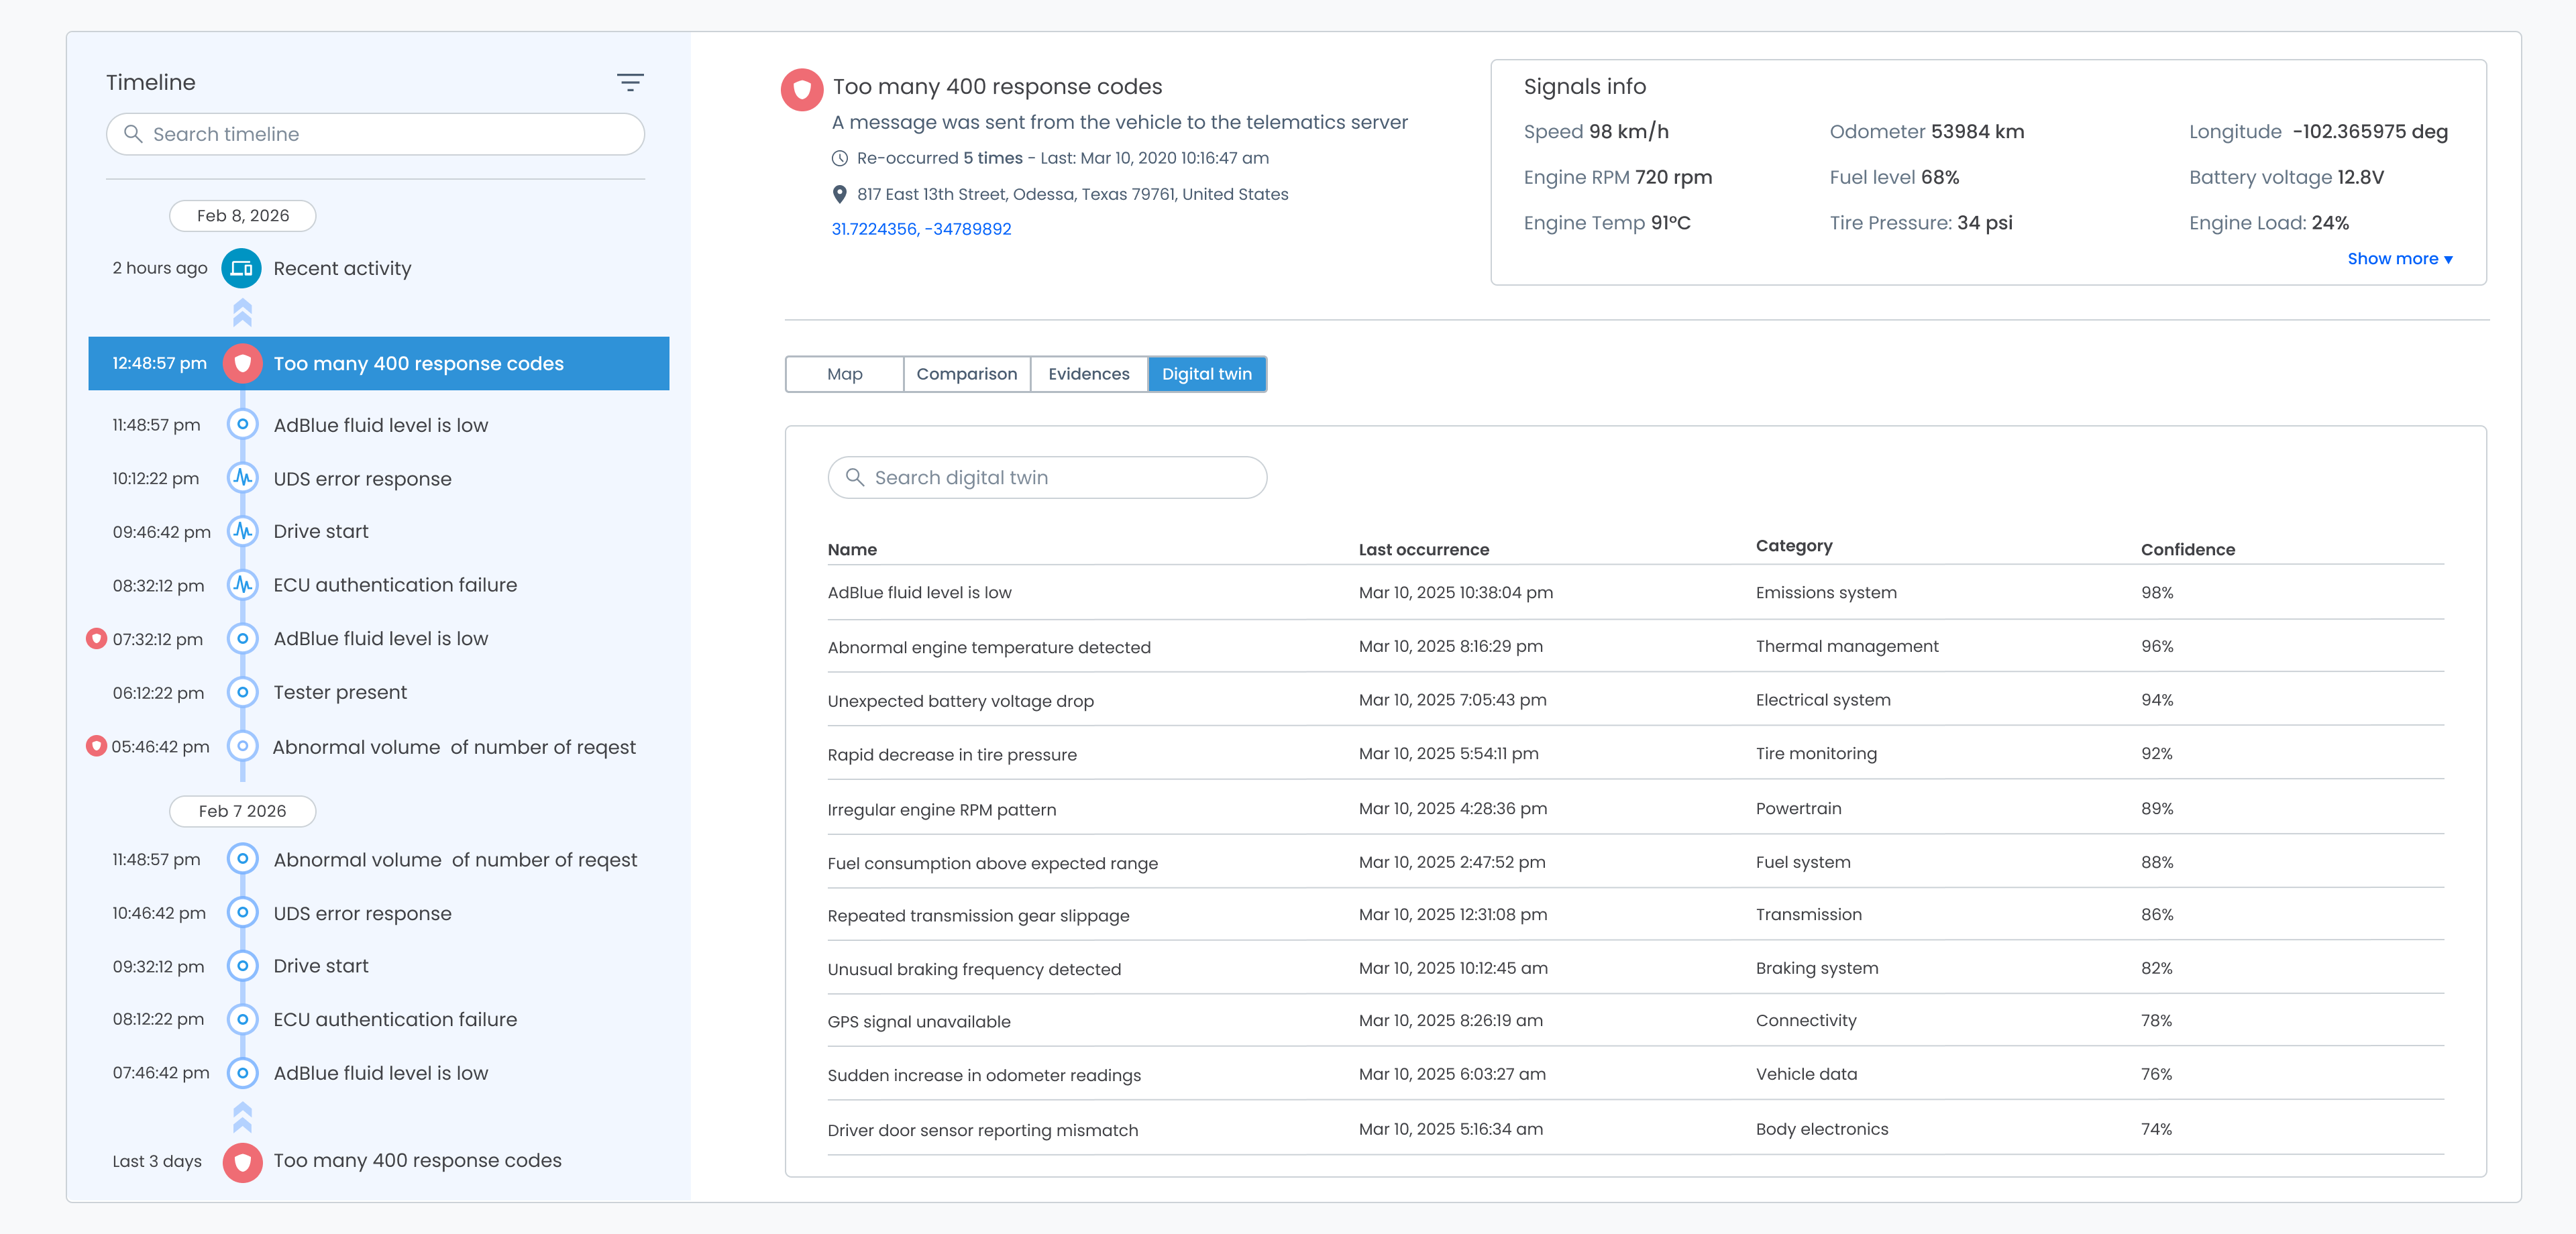Click the Recent activity device icon
Image resolution: width=2576 pixels, height=1234 pixels.
(x=242, y=268)
